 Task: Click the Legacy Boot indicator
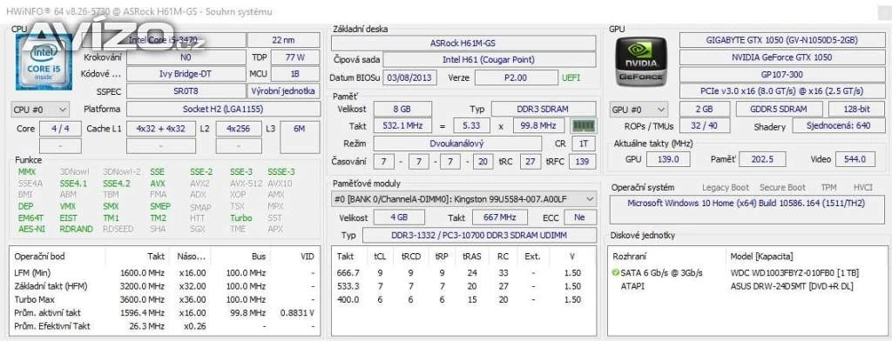[x=726, y=187]
